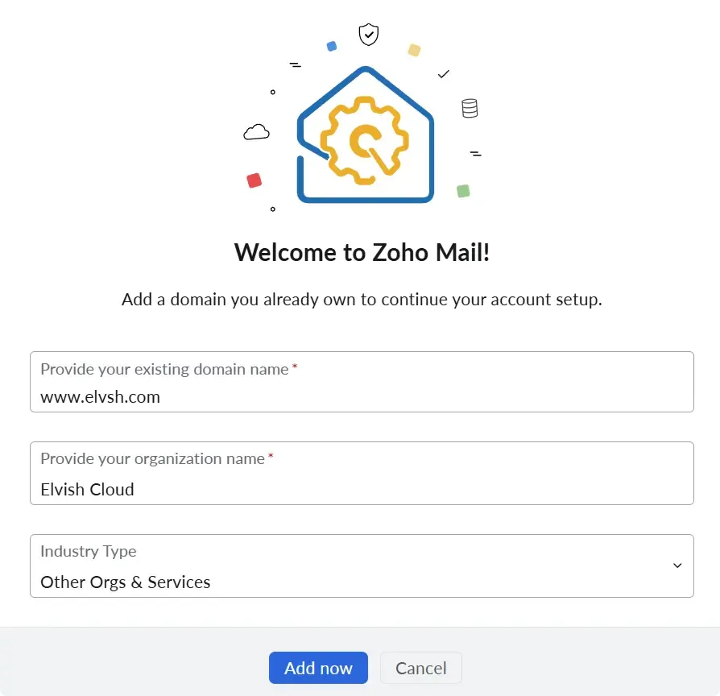The height and width of the screenshot is (696, 720).
Task: Click the shield checkmark icon at the top
Action: coord(368,35)
